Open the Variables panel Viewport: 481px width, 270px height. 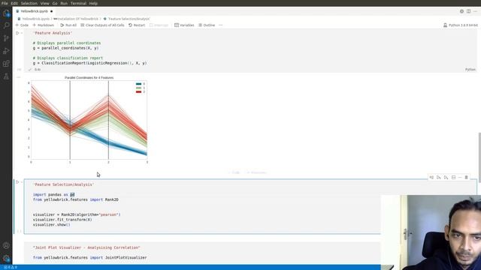click(184, 25)
